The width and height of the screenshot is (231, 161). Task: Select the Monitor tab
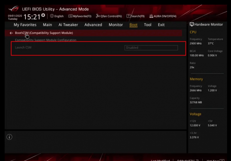pyautogui.click(x=116, y=25)
